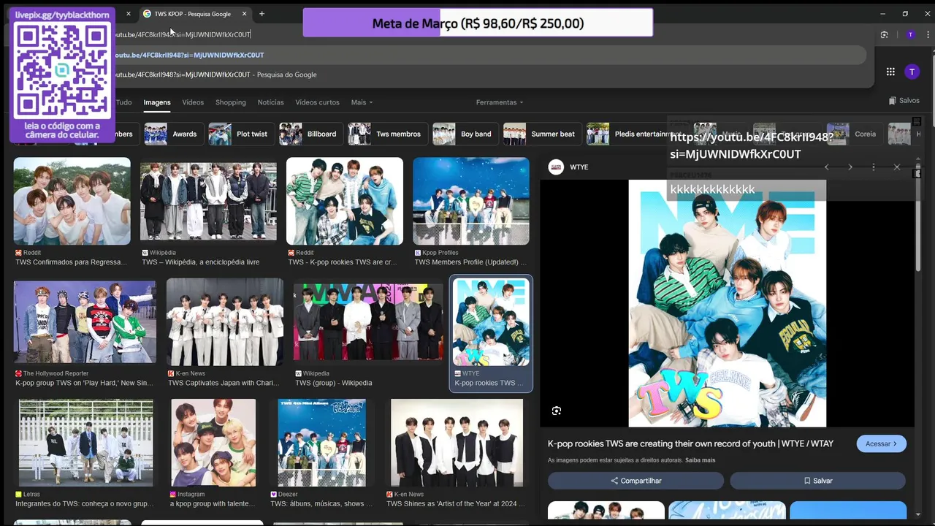Open the Vídeos curtos tab
This screenshot has width=935, height=526.
click(317, 102)
